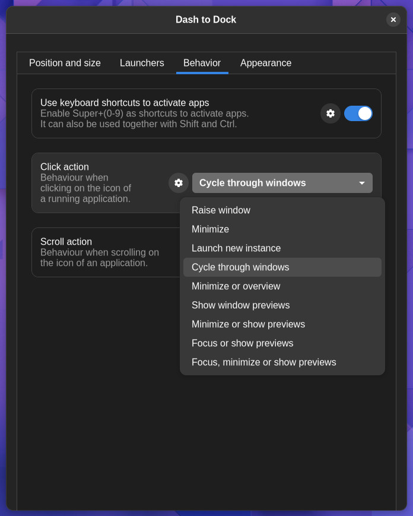Viewport: 413px width, 516px height.
Task: Click the Scroll action label
Action: click(x=66, y=242)
